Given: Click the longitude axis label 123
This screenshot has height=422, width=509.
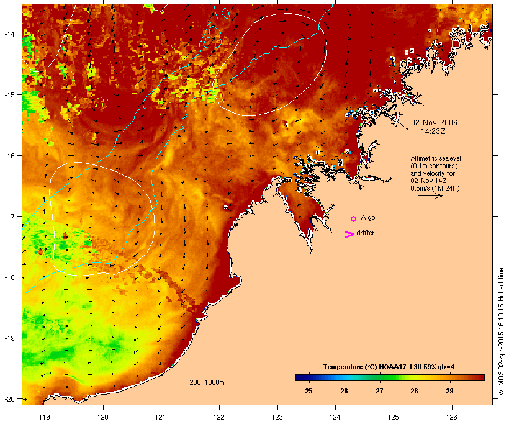Looking at the screenshot, I should pos(277,417).
